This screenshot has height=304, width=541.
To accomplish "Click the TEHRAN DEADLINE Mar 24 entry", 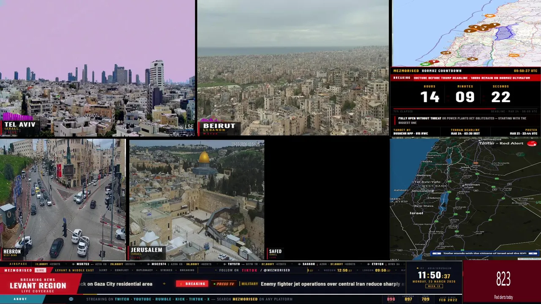I will 465,132.
